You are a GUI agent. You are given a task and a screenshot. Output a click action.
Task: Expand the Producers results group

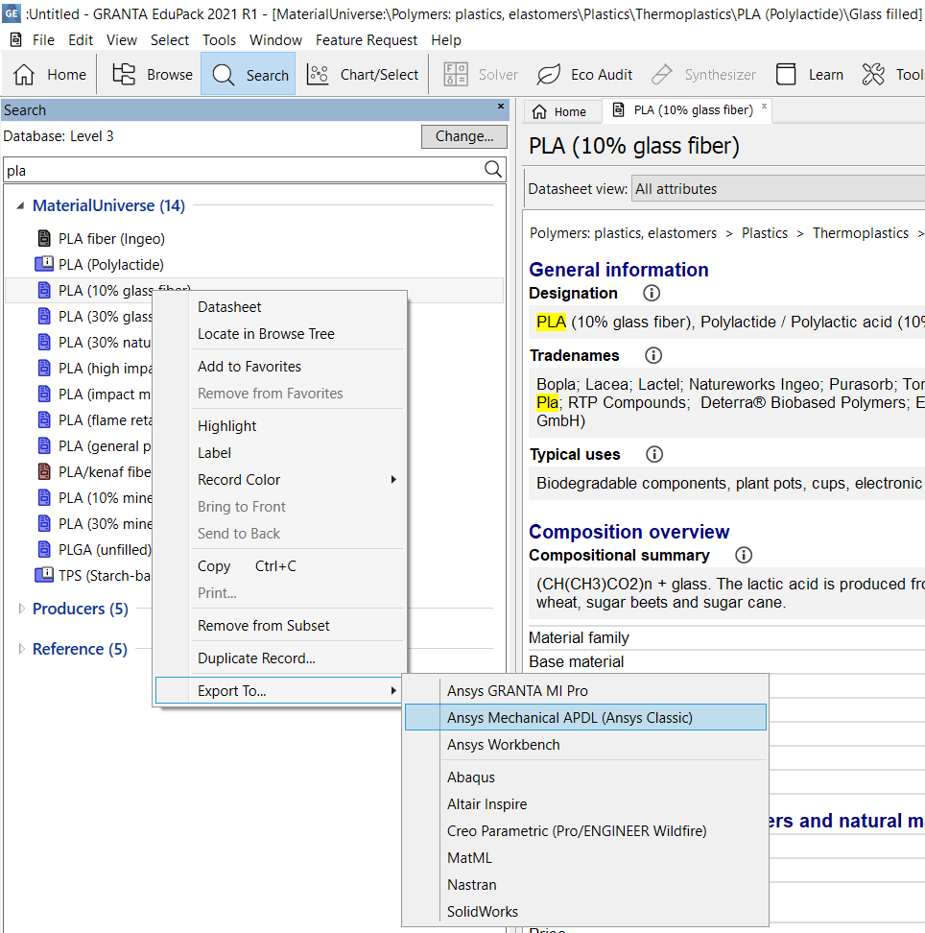(23, 609)
